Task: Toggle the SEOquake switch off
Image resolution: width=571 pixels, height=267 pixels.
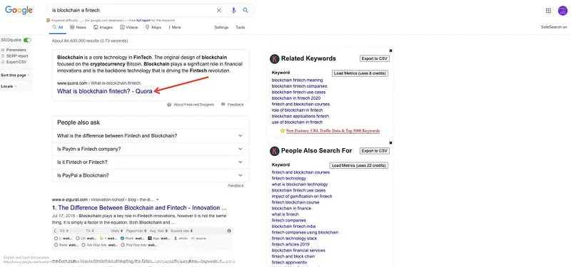Action: [x=27, y=40]
